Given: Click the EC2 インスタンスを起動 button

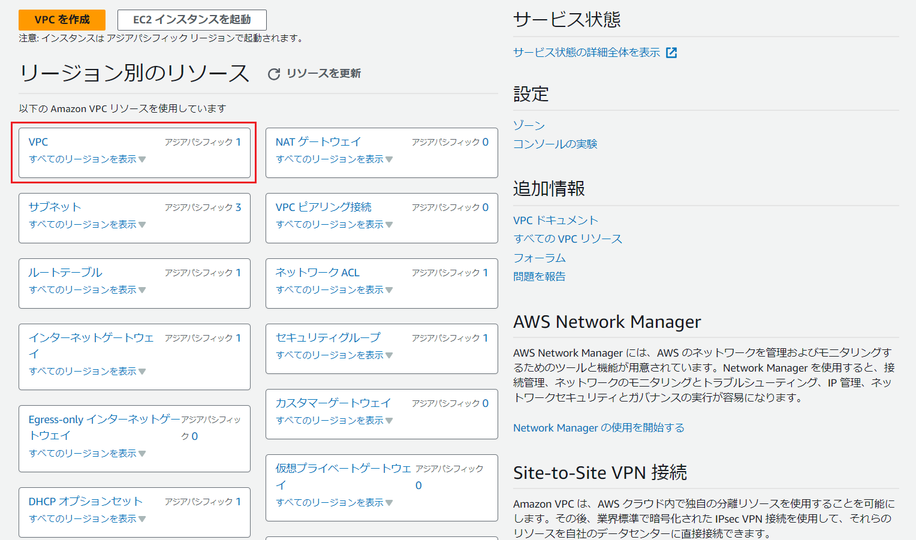Looking at the screenshot, I should [192, 20].
